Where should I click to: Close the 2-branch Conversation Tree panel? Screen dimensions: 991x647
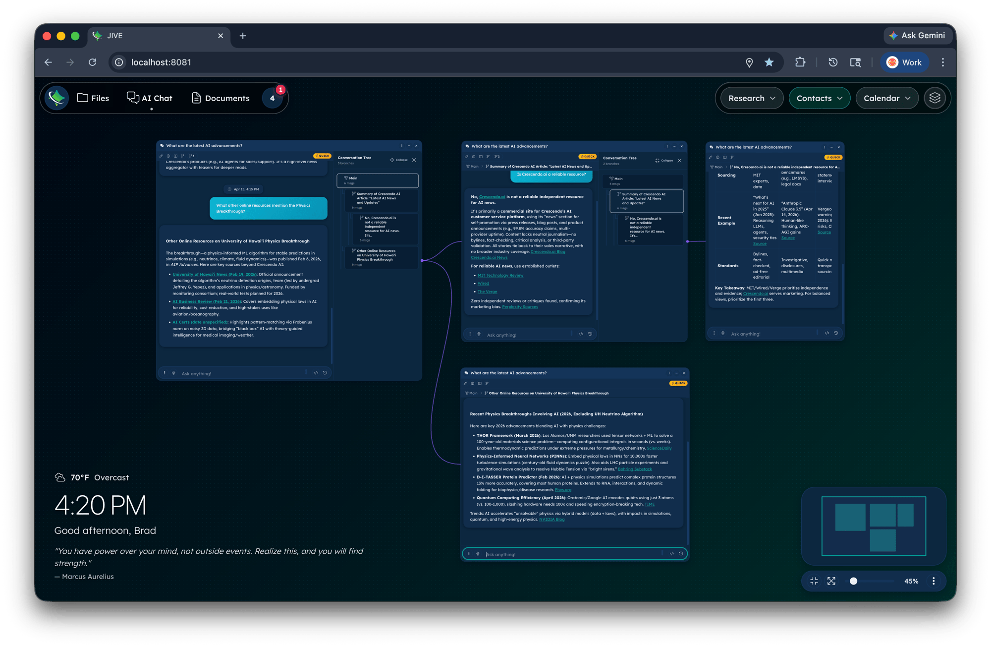(x=679, y=160)
